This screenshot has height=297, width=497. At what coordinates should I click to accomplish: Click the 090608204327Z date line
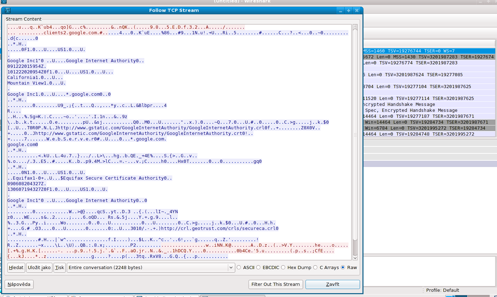tap(27, 184)
